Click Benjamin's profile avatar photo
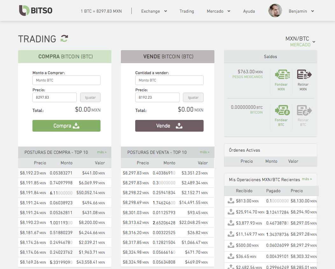 [275, 11]
